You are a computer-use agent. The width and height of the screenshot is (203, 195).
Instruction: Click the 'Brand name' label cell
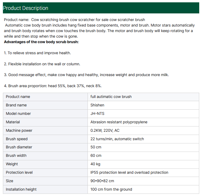tap(16, 105)
